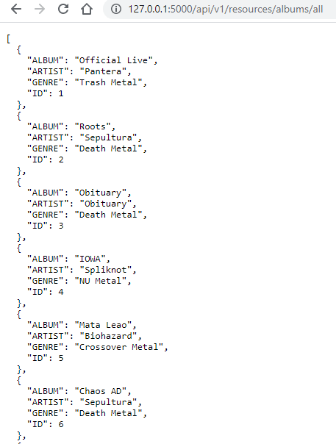Click the artist value "Spliknot"
This screenshot has height=444, width=336.
tap(106, 270)
